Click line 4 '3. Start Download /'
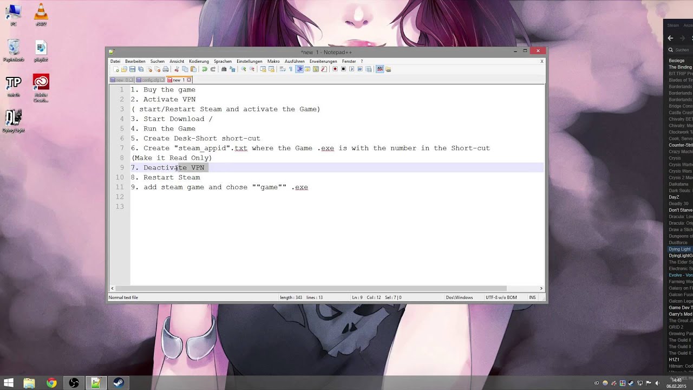The image size is (693, 390). (172, 119)
